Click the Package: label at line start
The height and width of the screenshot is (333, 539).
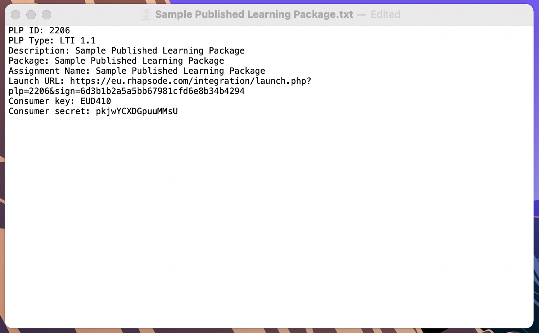click(x=29, y=61)
